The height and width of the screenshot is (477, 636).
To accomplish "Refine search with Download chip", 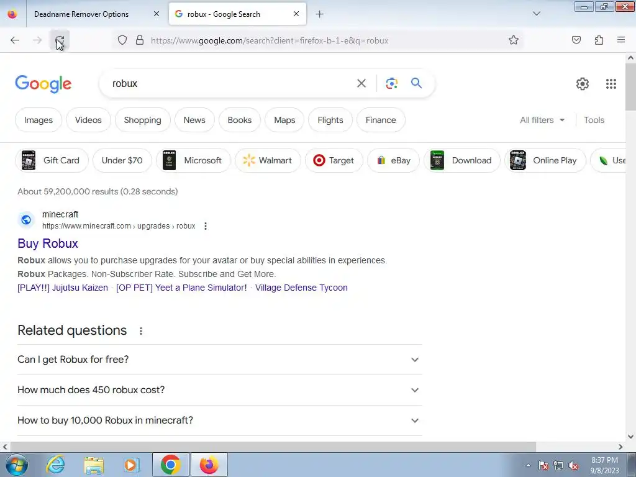I will point(462,160).
